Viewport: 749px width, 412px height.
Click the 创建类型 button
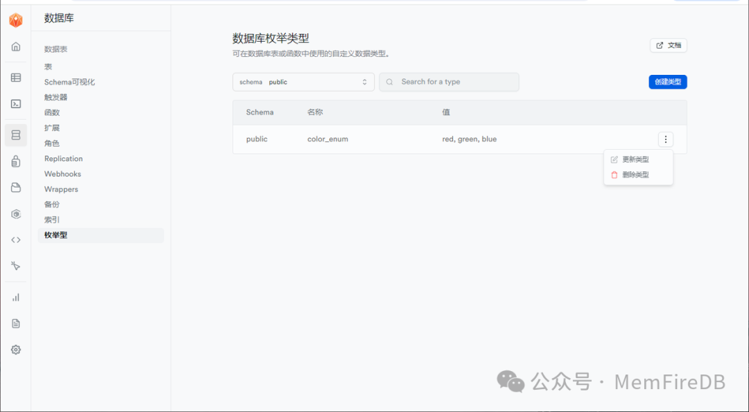(x=668, y=82)
